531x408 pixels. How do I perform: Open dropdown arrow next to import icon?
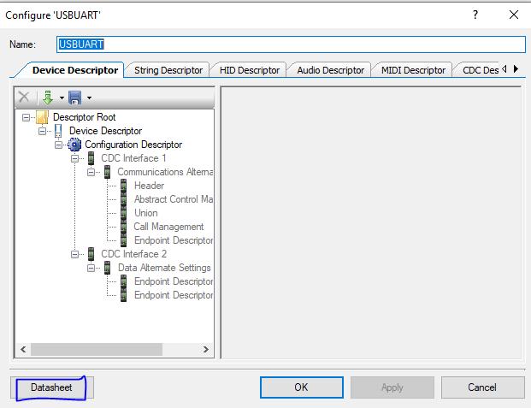coord(60,98)
